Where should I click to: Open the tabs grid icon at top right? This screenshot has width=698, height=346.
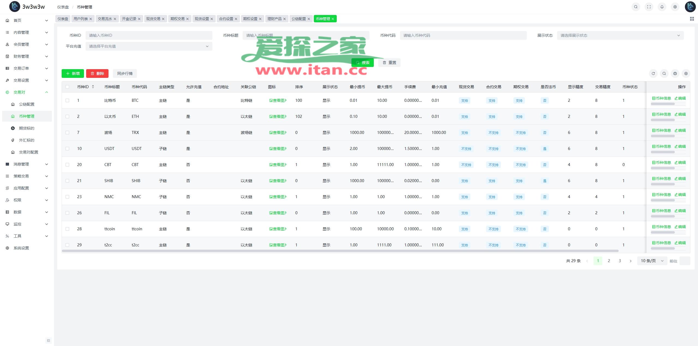692,19
